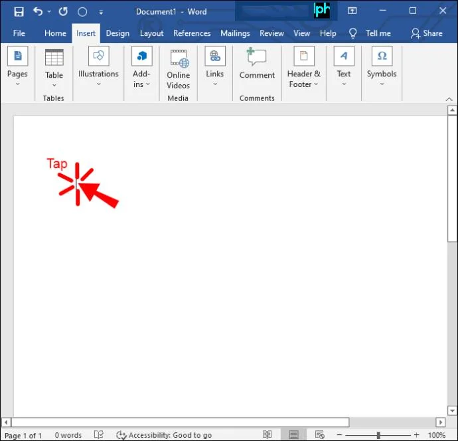Viewport: 458px width, 441px height.
Task: Click the Help tab
Action: point(328,33)
